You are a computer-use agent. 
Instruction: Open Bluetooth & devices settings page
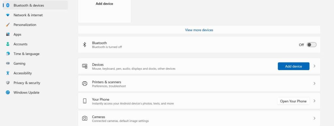coord(35,5)
